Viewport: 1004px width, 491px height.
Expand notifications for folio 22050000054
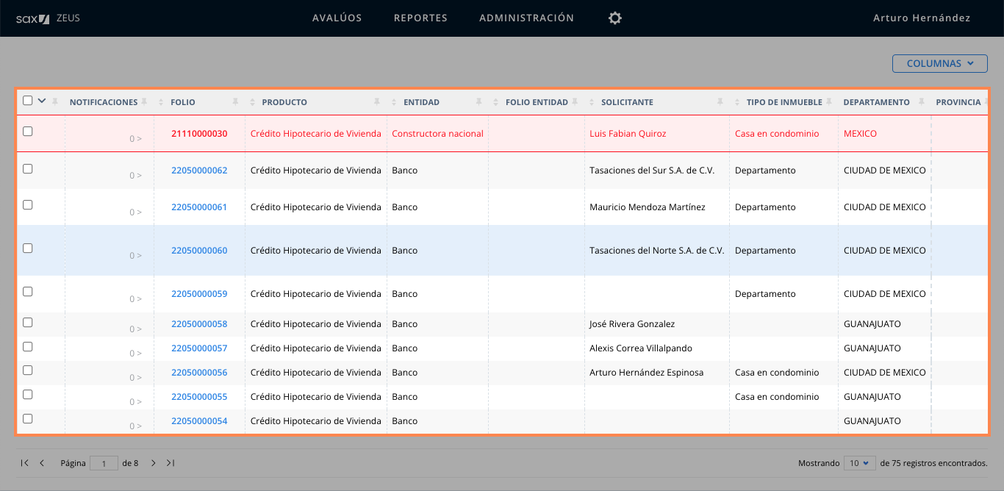[x=135, y=426]
